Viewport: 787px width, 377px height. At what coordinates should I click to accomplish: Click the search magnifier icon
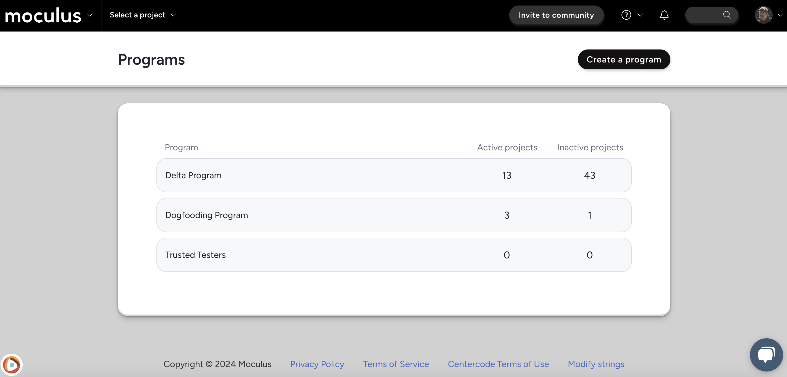pyautogui.click(x=727, y=15)
